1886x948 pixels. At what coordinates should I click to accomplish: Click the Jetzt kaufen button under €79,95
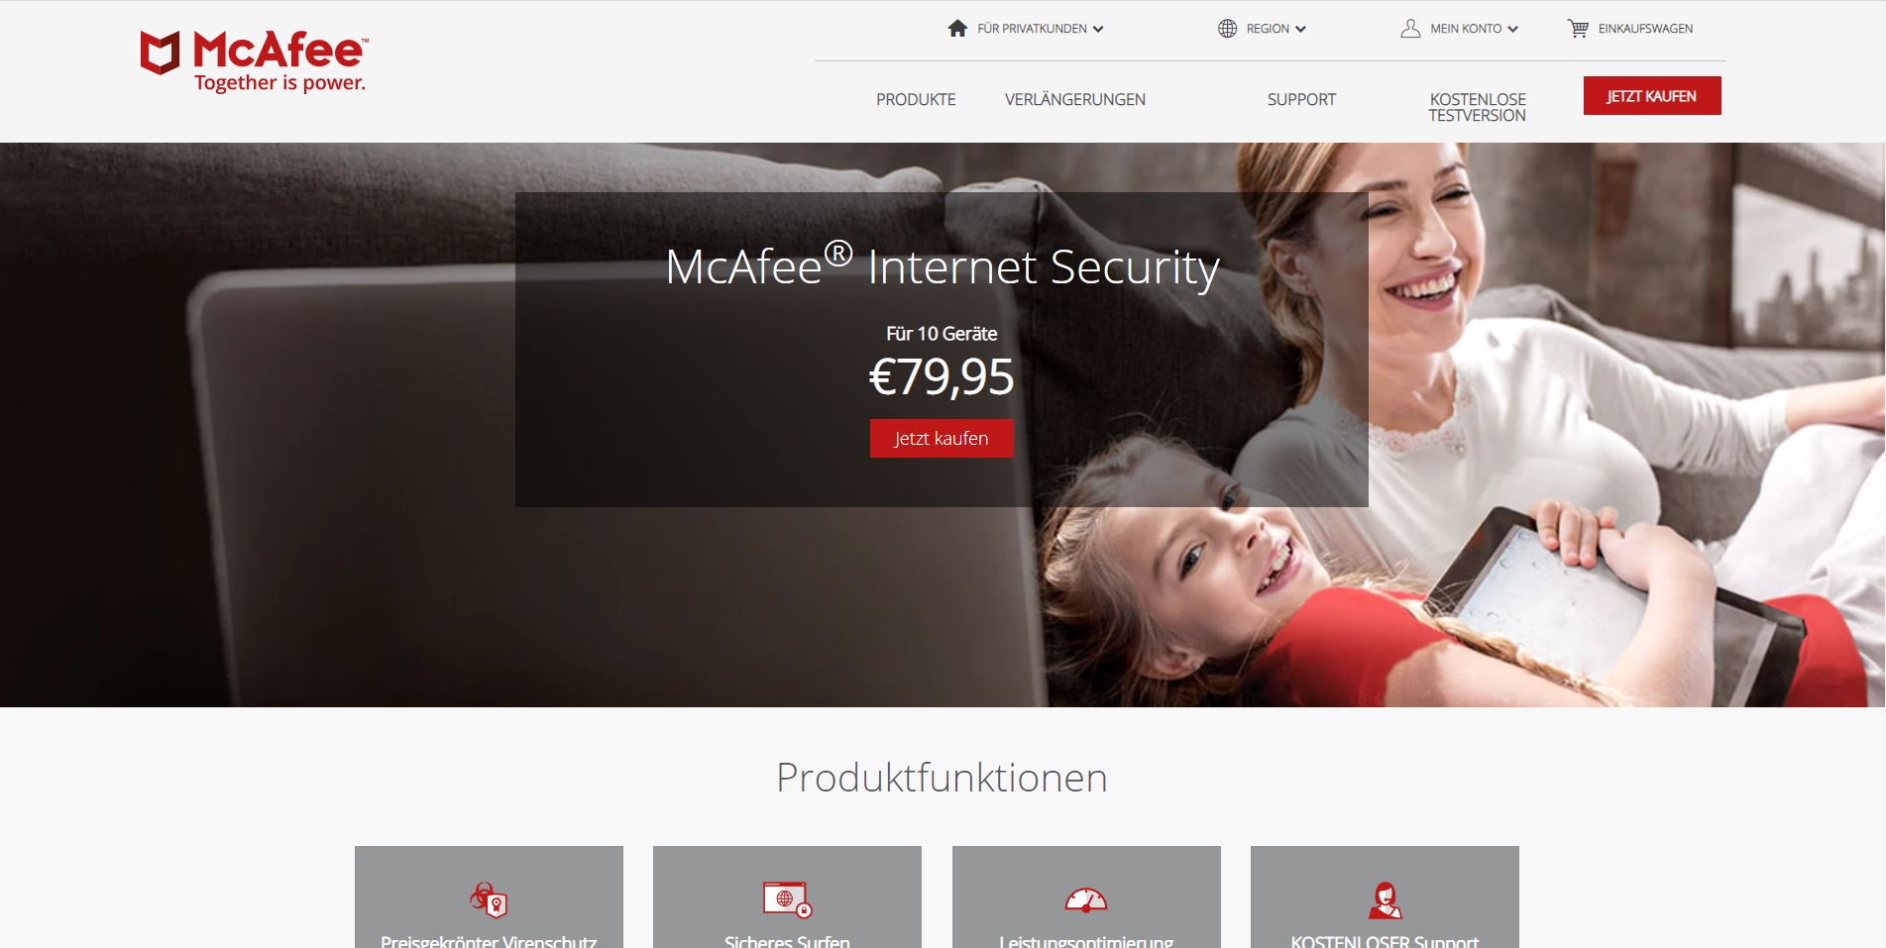pyautogui.click(x=942, y=438)
